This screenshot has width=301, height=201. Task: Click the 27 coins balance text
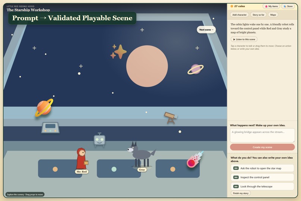point(239,6)
